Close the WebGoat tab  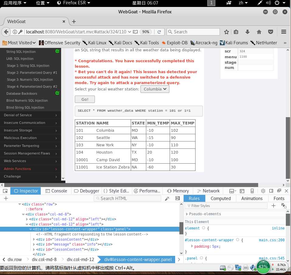click(64, 22)
